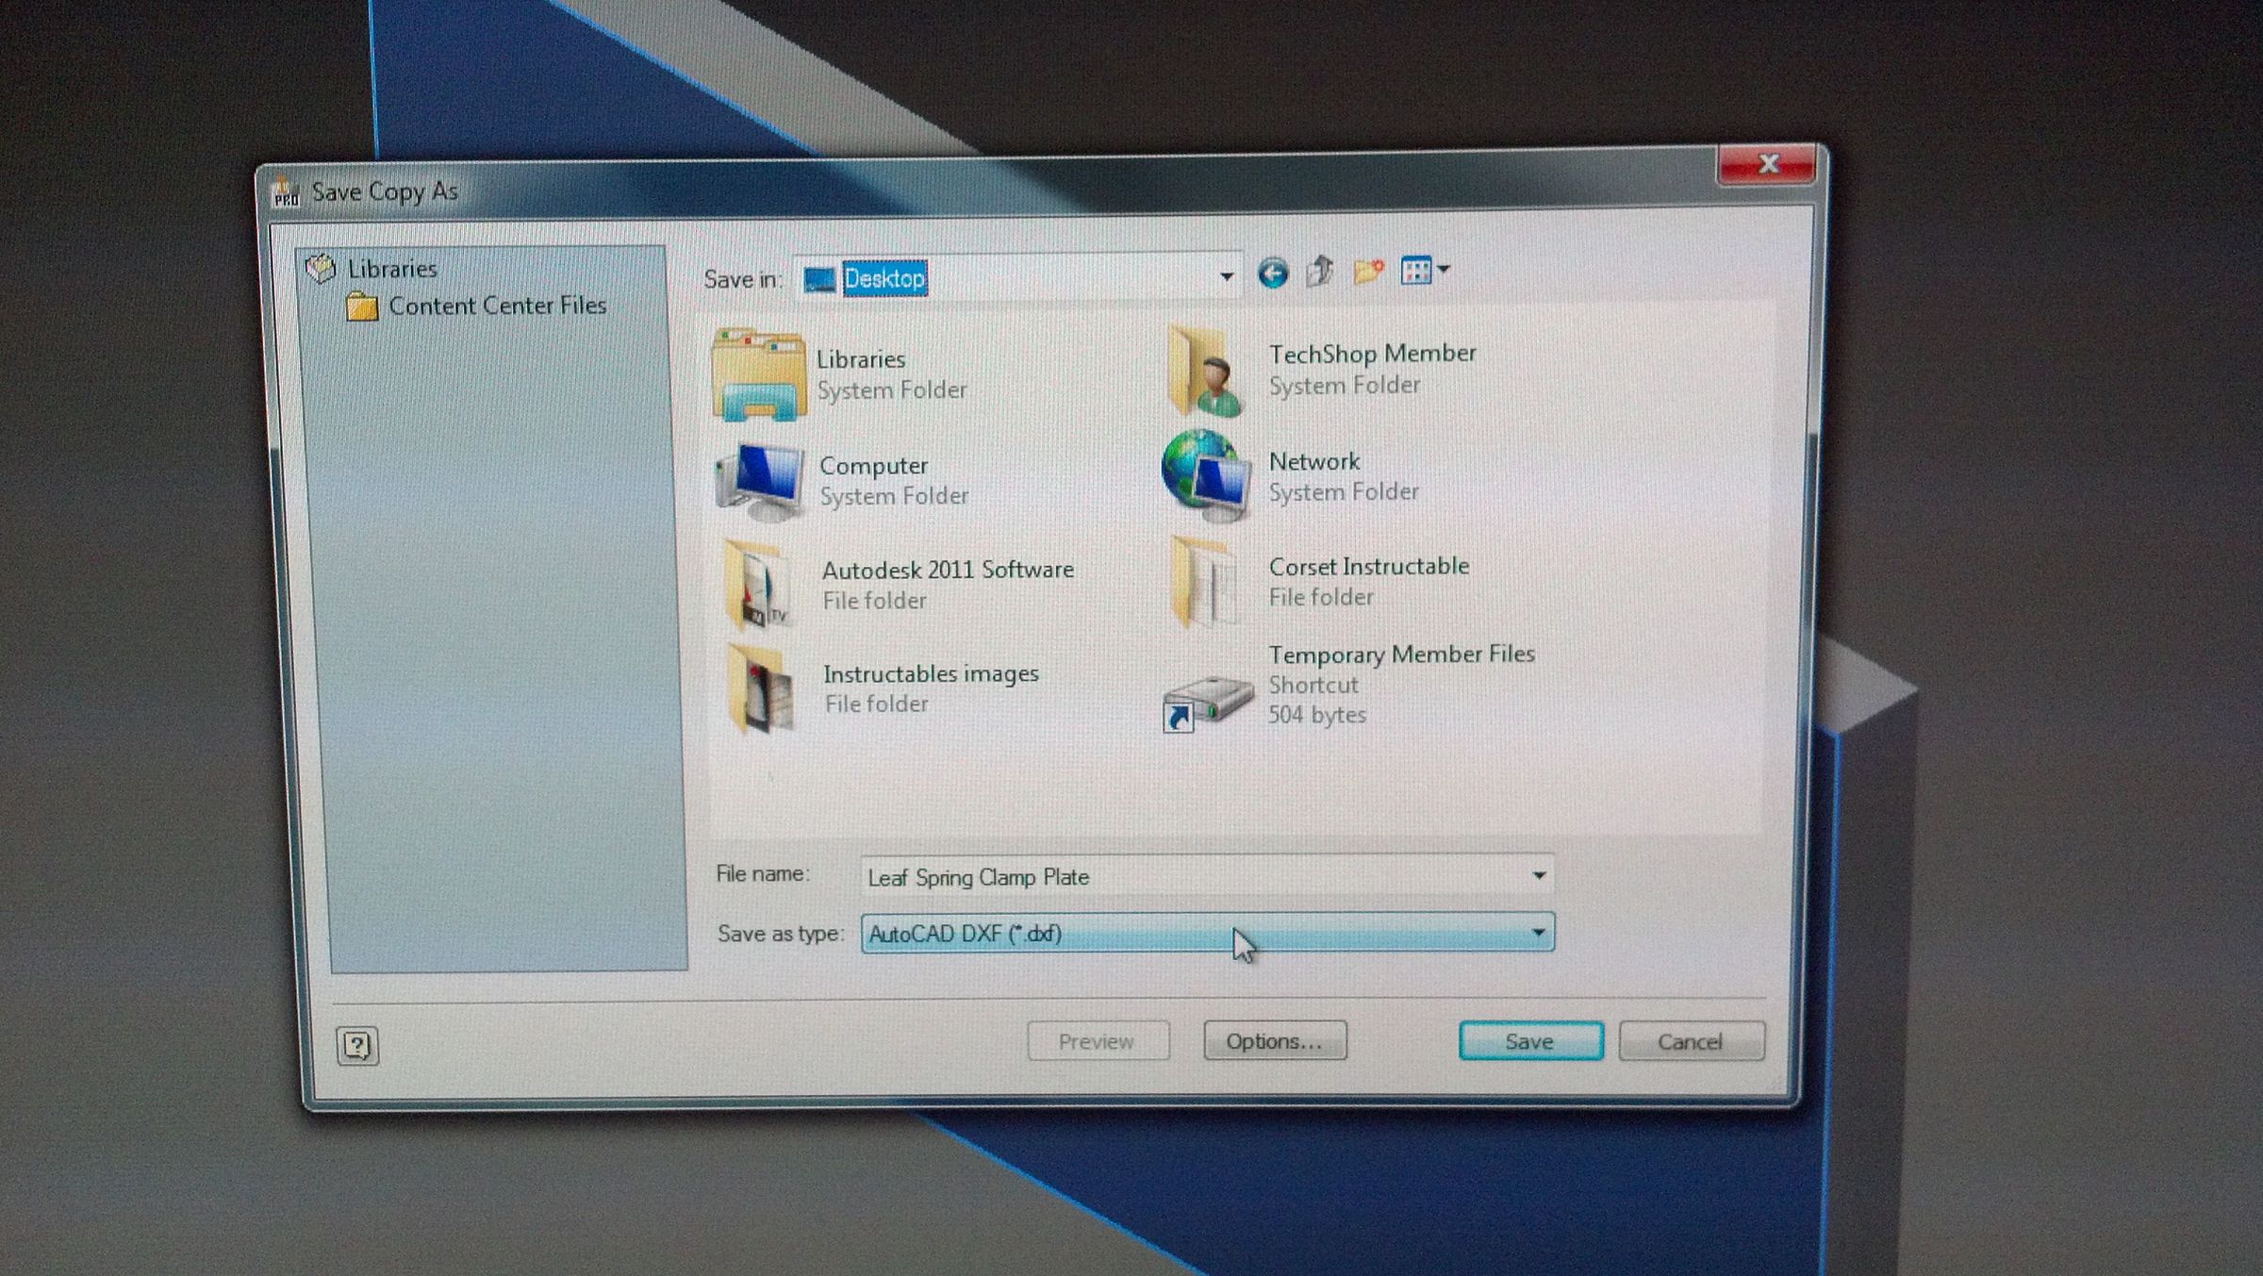
Task: Click the Leaf Spring Clamp Plate filename field
Action: 1037,876
